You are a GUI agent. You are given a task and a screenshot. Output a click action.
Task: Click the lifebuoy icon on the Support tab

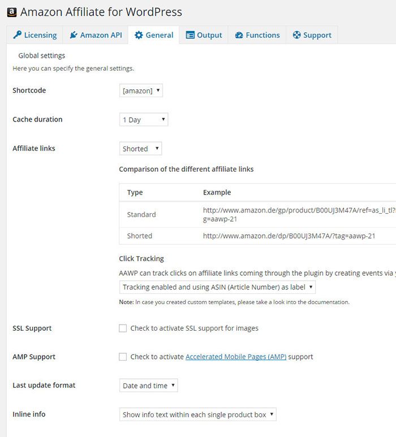tap(297, 35)
